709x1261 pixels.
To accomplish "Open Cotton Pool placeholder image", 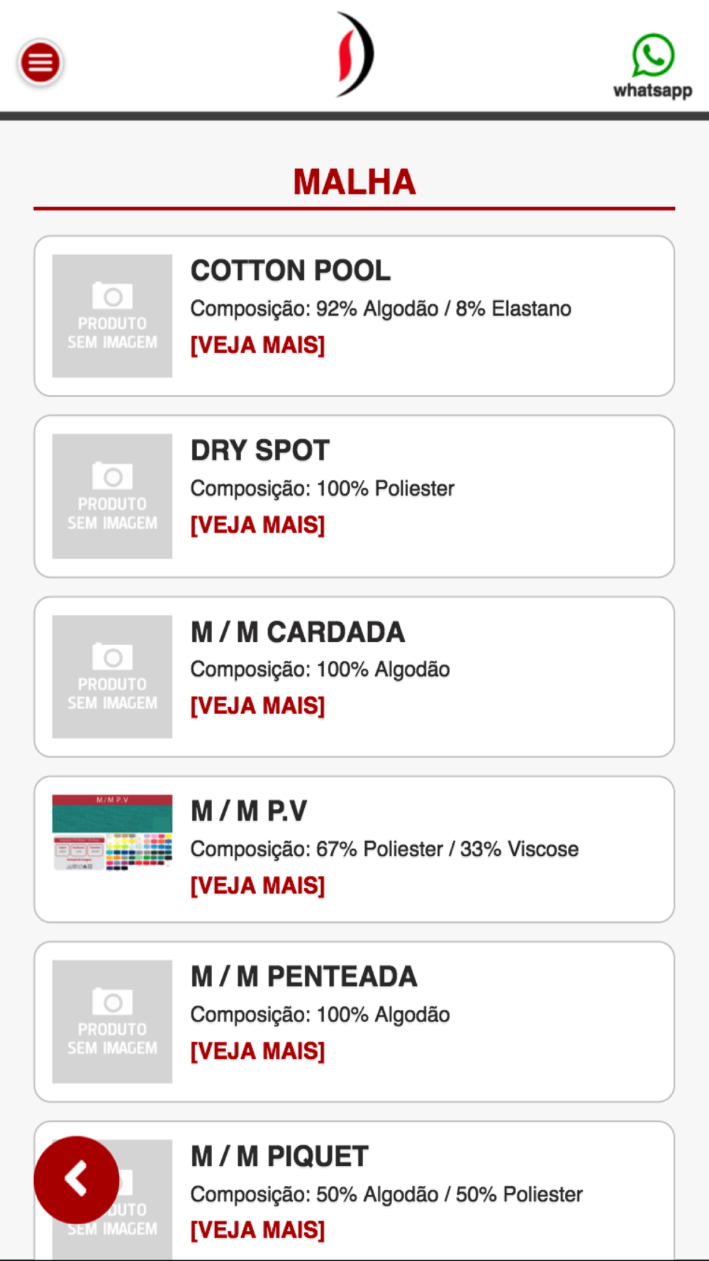I will 112,316.
